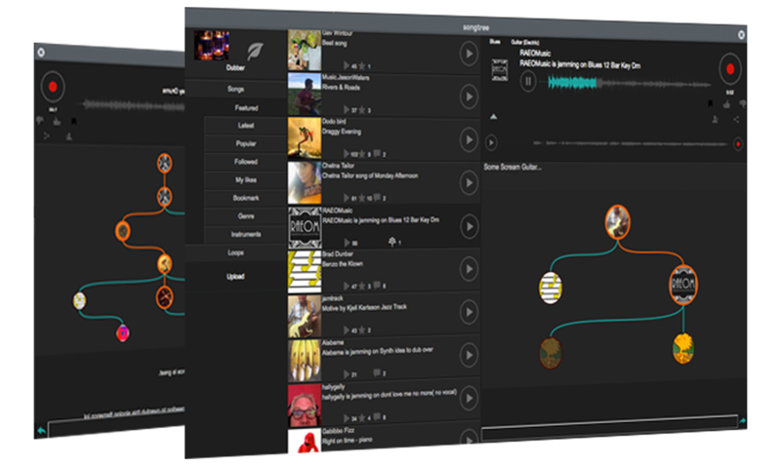Play the Rivers & Roads song
Viewport: 781px width, 466px height.
click(x=469, y=95)
